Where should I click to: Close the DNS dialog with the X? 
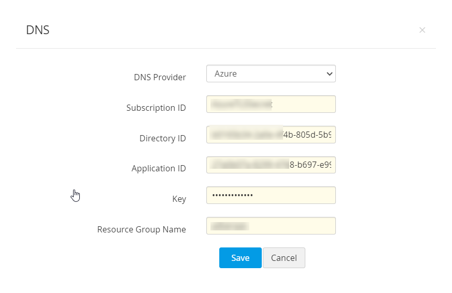(422, 30)
